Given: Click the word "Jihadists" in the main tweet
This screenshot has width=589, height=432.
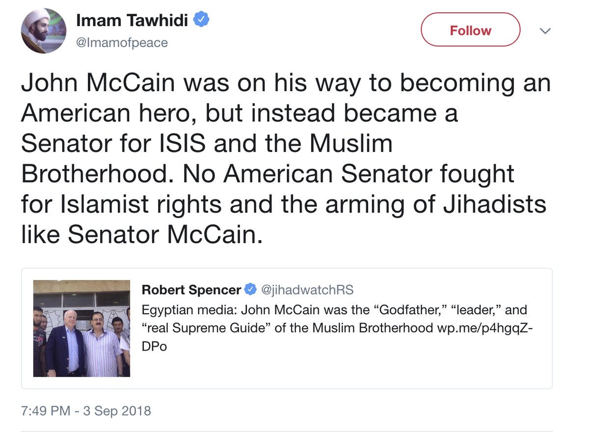Looking at the screenshot, I should (x=495, y=204).
